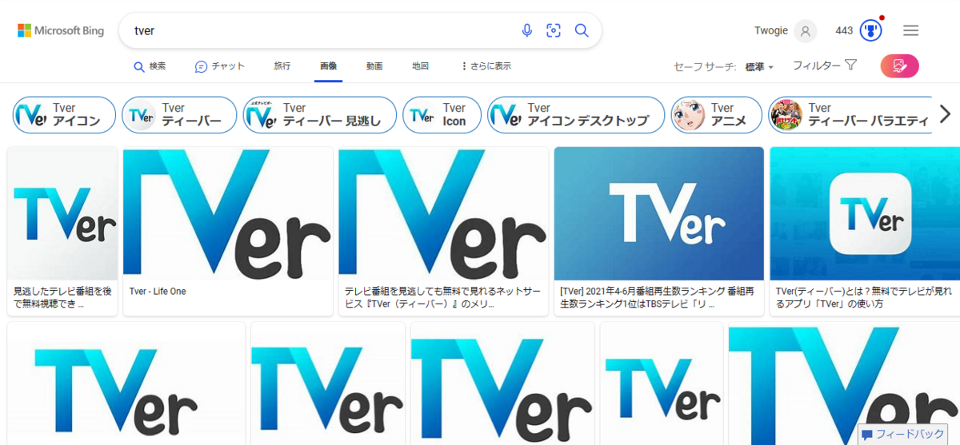Switch to the チャット tab
Viewport: 960px width, 445px height.
[x=220, y=66]
